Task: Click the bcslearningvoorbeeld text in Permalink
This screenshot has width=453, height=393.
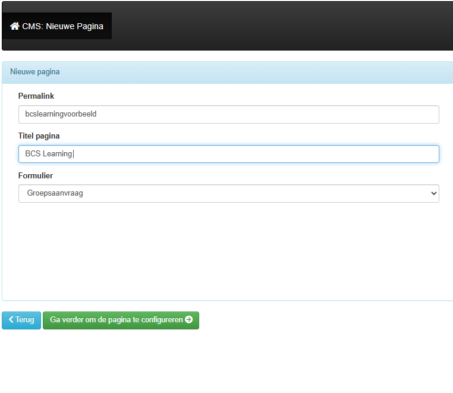Action: point(61,114)
